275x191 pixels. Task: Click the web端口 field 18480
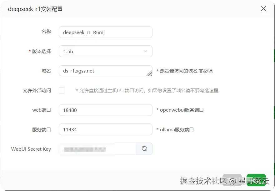(106, 110)
